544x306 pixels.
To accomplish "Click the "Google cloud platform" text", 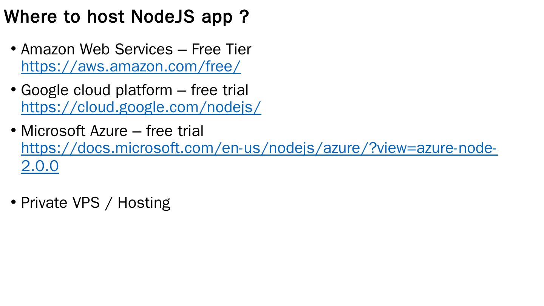I will (x=96, y=90).
